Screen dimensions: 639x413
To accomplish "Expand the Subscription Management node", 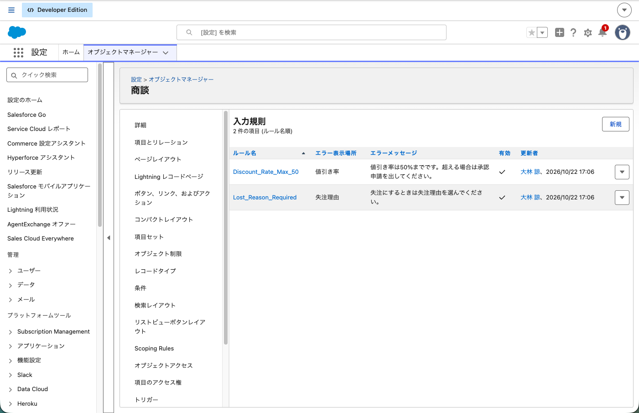I will point(10,332).
